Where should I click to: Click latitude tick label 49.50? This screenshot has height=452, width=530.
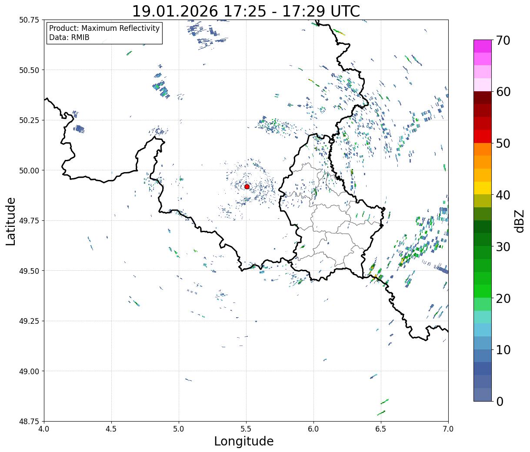(29, 271)
